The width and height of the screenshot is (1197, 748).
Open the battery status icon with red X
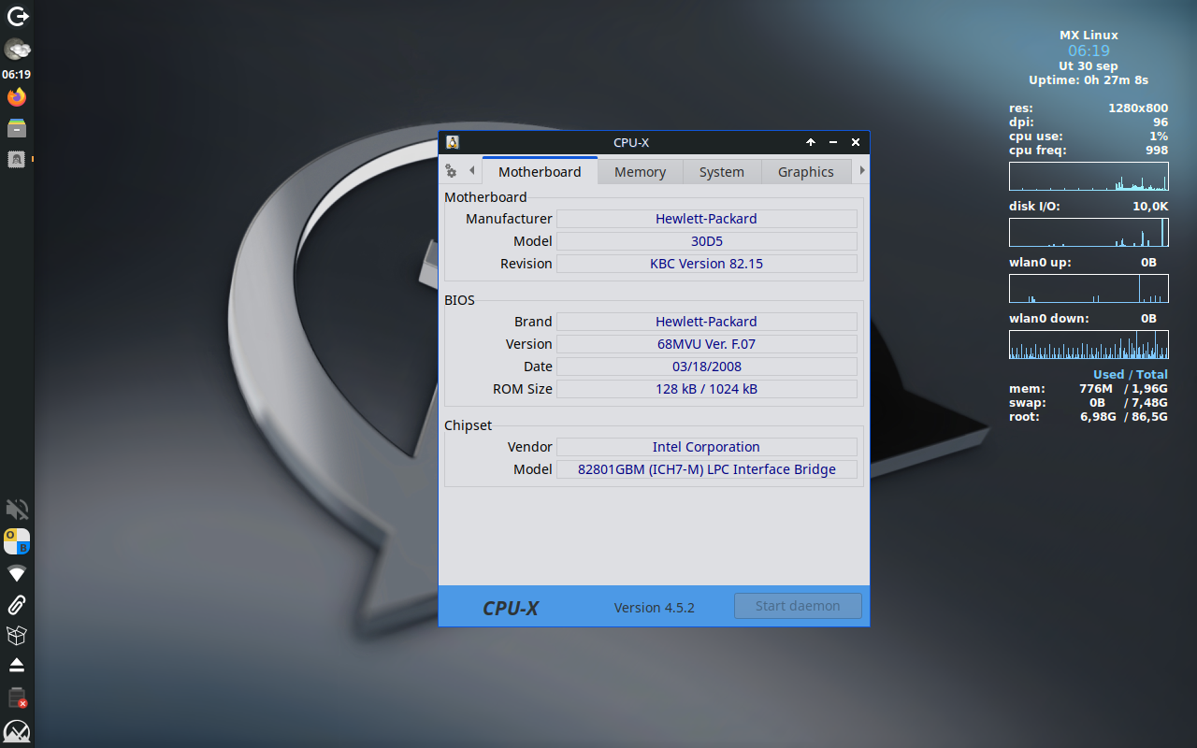click(17, 698)
